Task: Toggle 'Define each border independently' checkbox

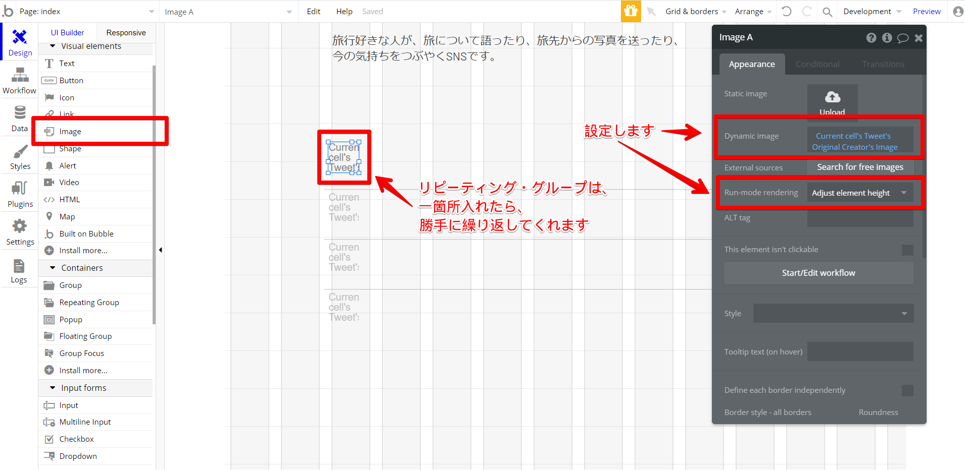Action: coord(907,390)
